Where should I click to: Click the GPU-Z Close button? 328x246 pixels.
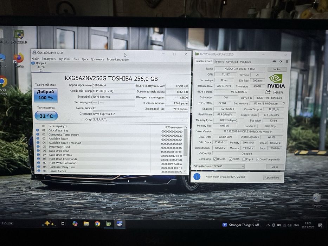pyautogui.click(x=275, y=167)
